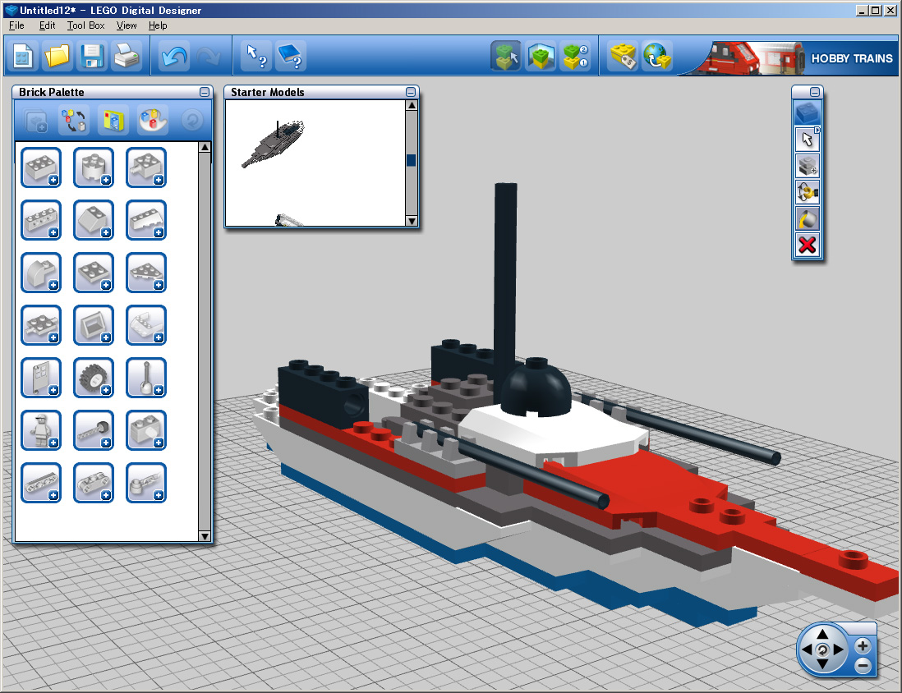
Task: Click the disabled palette reset icon
Action: [x=192, y=121]
